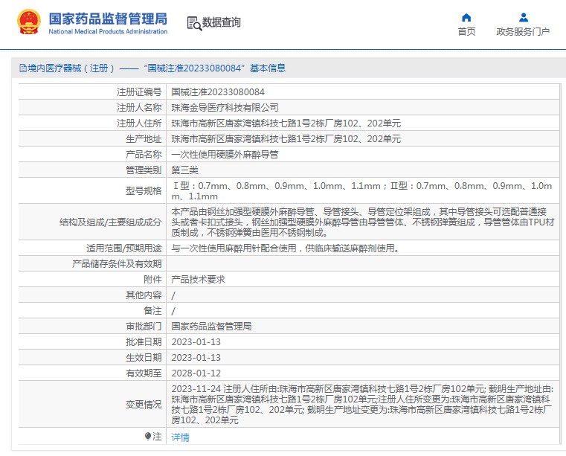The height and width of the screenshot is (456, 566).
Task: Click the 管理类别 value 第三类
Action: click(x=184, y=170)
